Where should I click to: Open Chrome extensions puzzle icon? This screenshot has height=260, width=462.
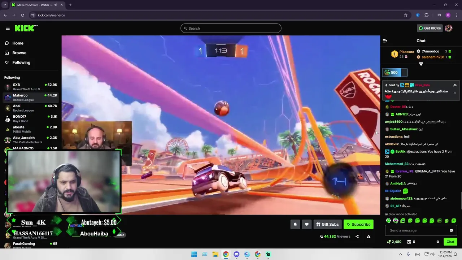[427, 15]
